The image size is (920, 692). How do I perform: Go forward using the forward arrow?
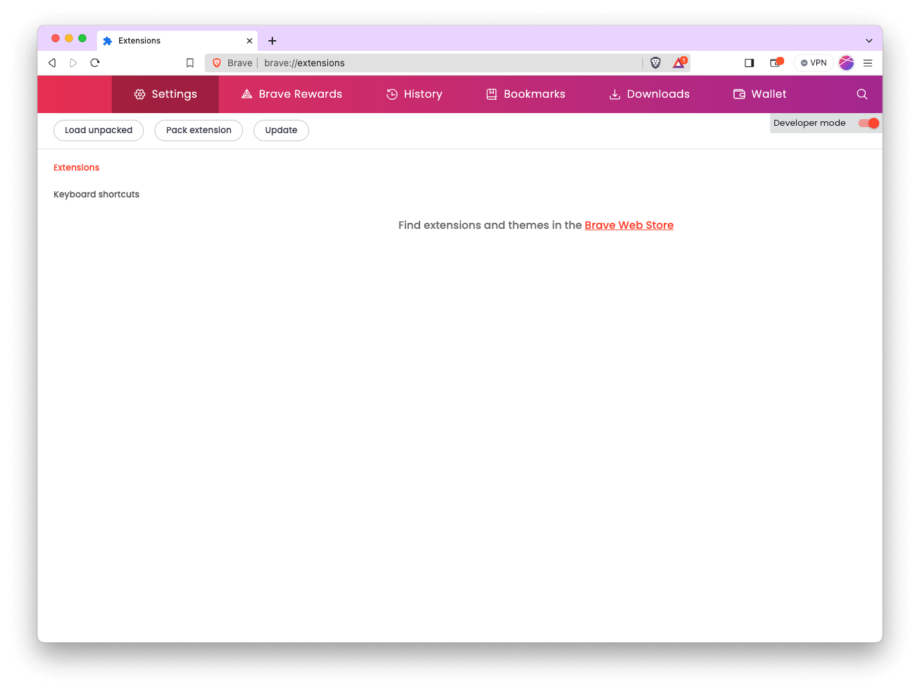coord(74,63)
